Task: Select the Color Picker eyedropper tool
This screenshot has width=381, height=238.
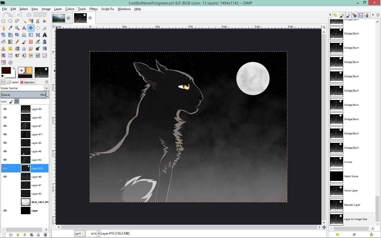Action: point(10,28)
